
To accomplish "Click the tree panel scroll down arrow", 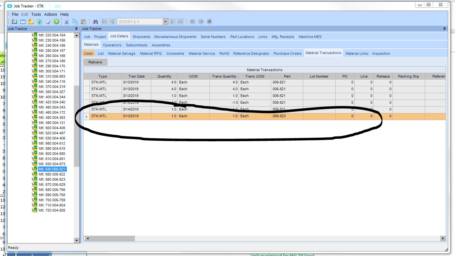I will (x=76, y=240).
